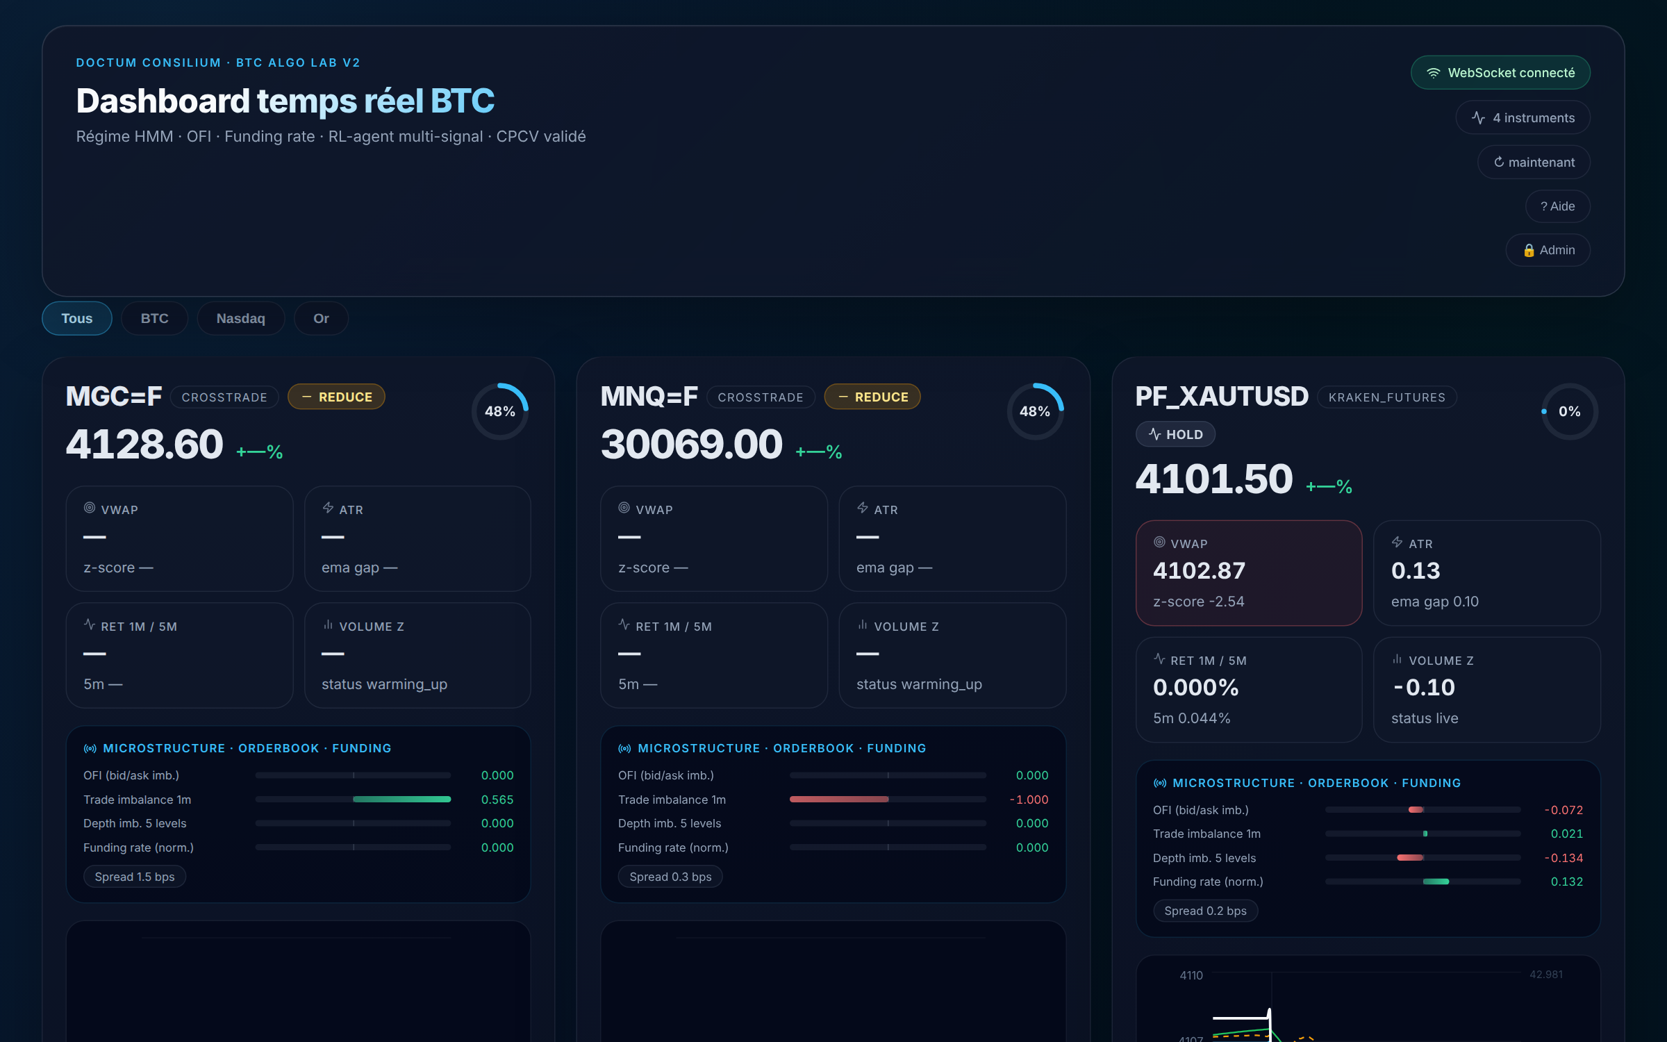Click status warming_up in MGC=F card

tap(384, 684)
